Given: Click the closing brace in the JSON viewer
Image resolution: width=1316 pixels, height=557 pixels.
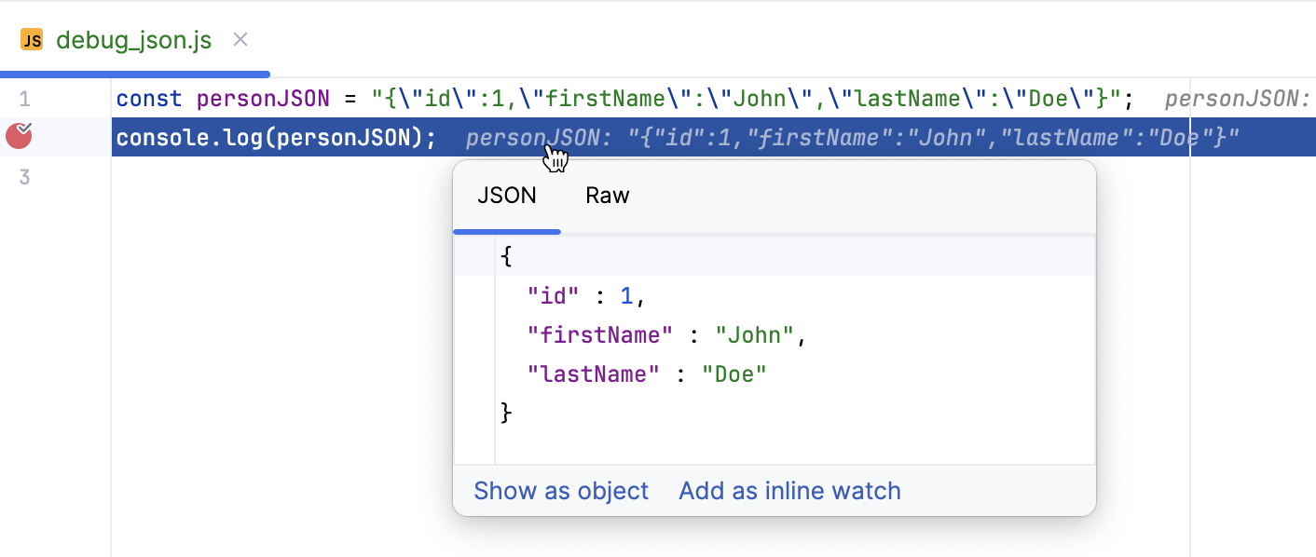Looking at the screenshot, I should click(506, 413).
